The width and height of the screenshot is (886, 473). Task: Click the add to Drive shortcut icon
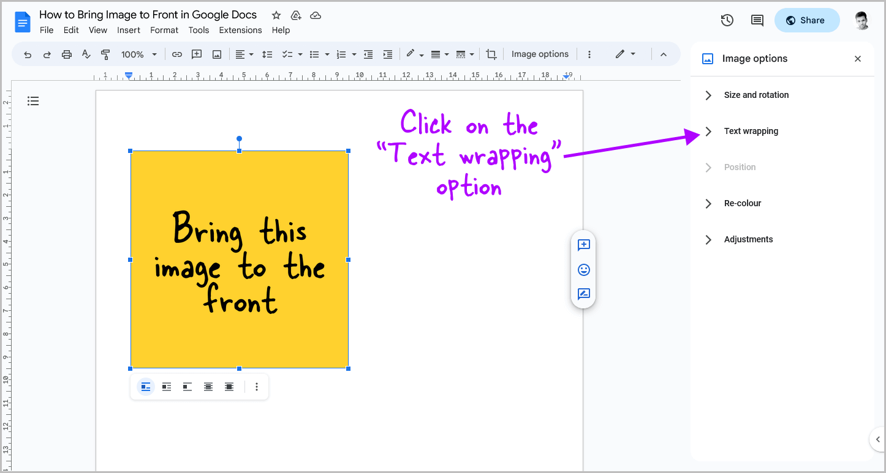pyautogui.click(x=296, y=15)
